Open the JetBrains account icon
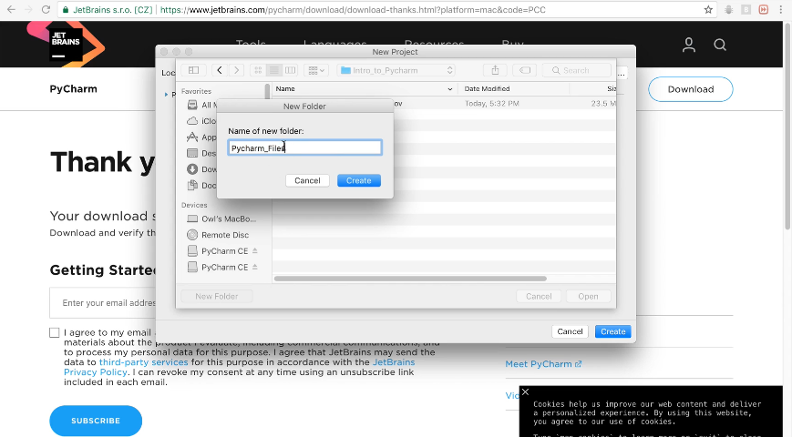 coord(688,45)
